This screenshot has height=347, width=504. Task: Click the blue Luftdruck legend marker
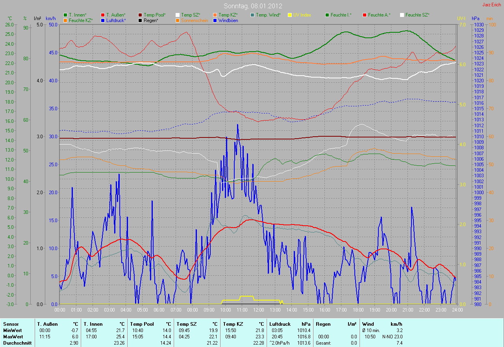pos(103,20)
